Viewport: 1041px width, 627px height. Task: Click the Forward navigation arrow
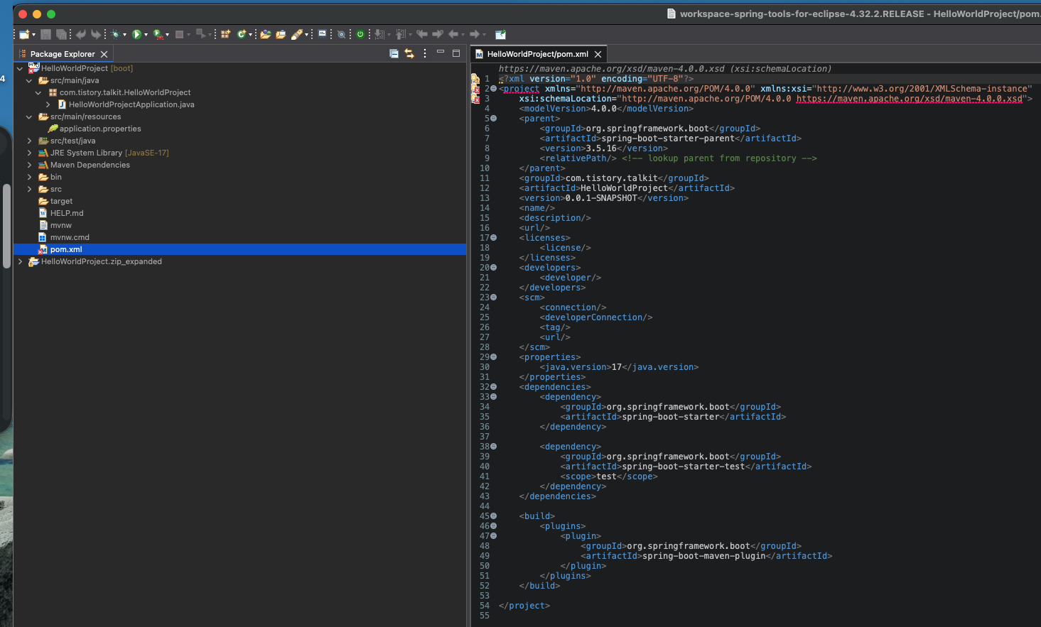pyautogui.click(x=475, y=34)
